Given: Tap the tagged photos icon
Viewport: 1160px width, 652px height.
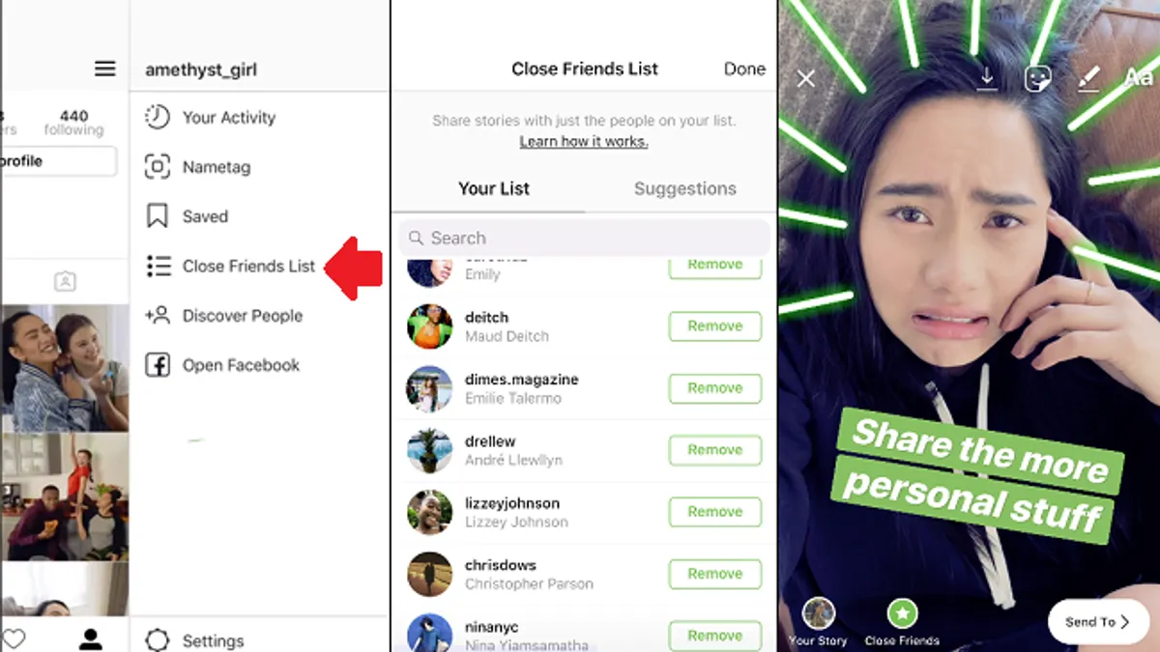Looking at the screenshot, I should pyautogui.click(x=65, y=281).
